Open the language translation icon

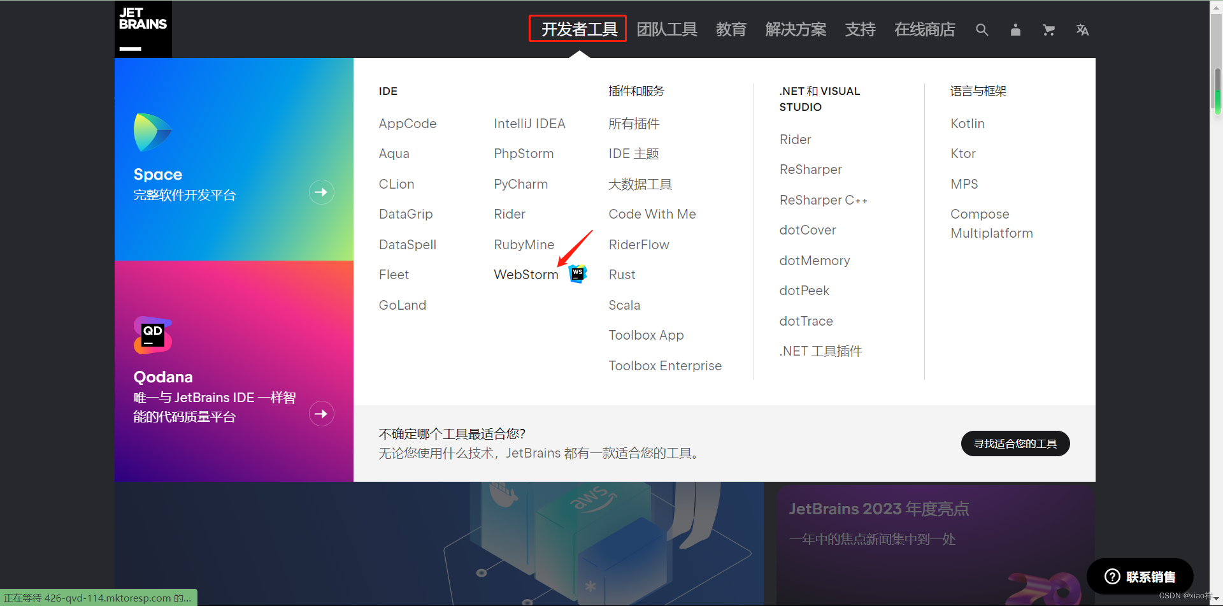point(1082,30)
